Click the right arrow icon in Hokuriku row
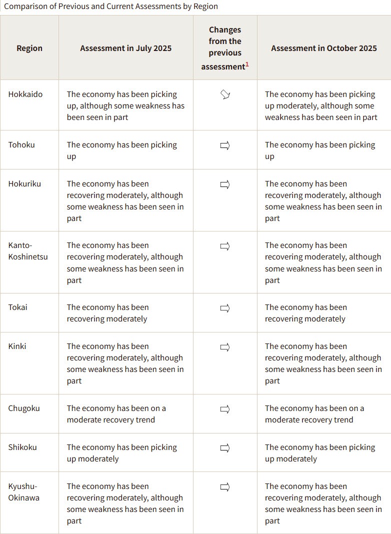The width and height of the screenshot is (391, 534). pyautogui.click(x=225, y=184)
